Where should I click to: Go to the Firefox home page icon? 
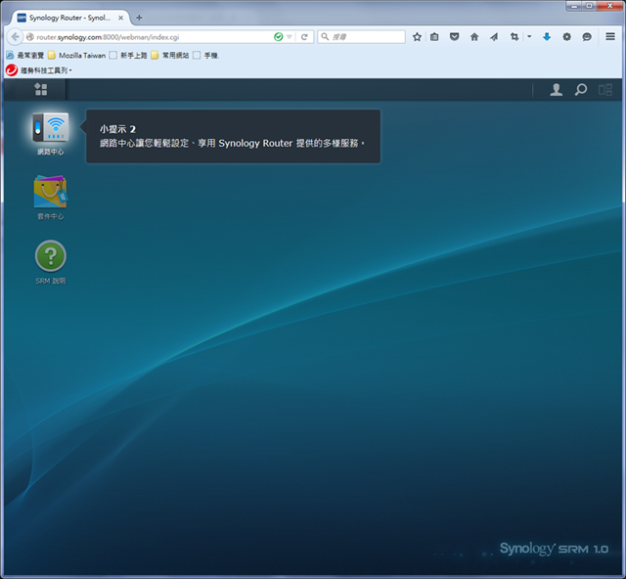click(474, 37)
